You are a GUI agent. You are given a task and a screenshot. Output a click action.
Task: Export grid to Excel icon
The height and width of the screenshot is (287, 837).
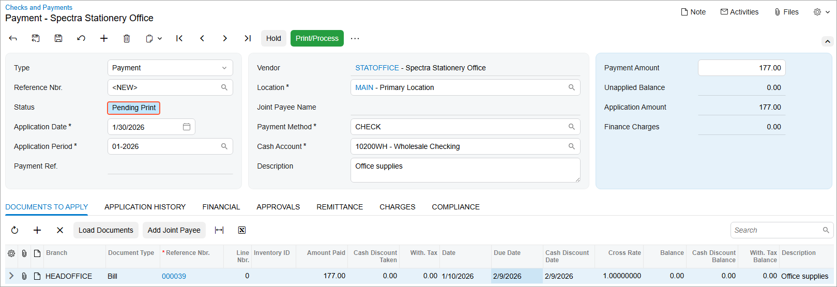pos(242,230)
